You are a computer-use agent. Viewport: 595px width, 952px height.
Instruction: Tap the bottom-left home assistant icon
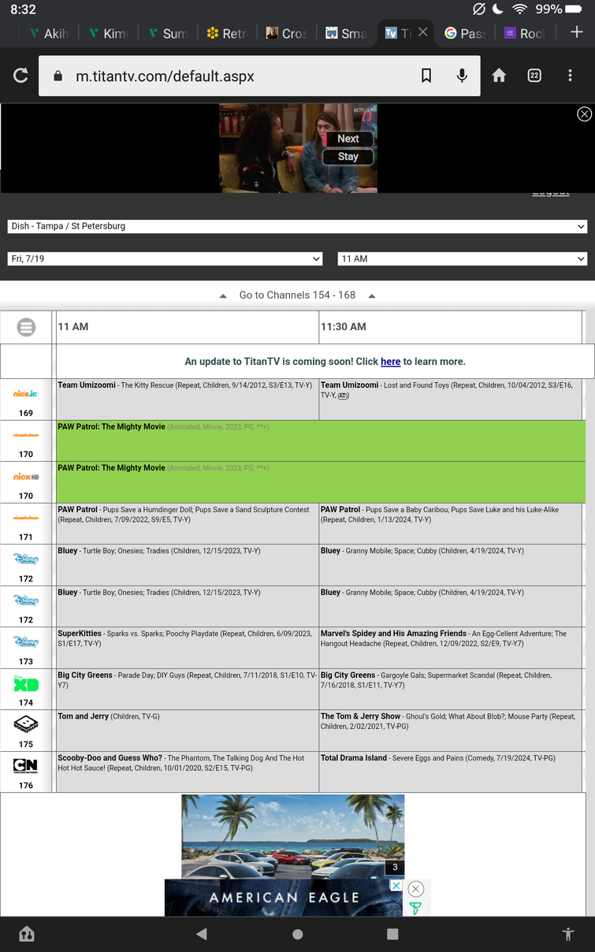click(x=27, y=934)
